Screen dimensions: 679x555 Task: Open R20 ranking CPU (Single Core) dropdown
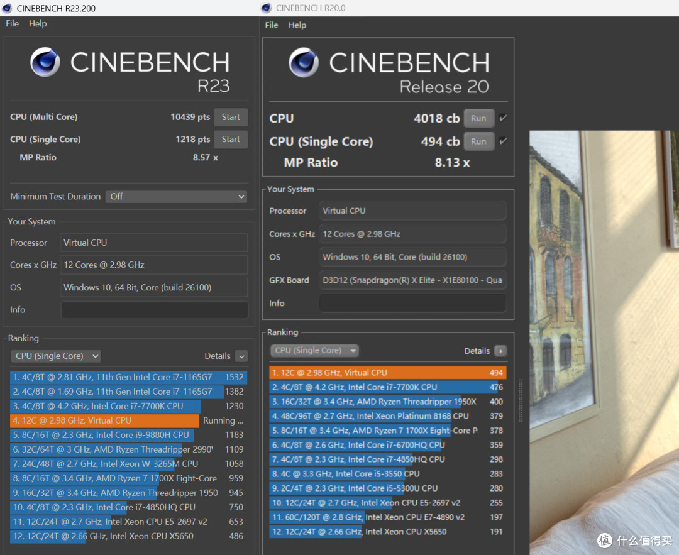pyautogui.click(x=314, y=350)
